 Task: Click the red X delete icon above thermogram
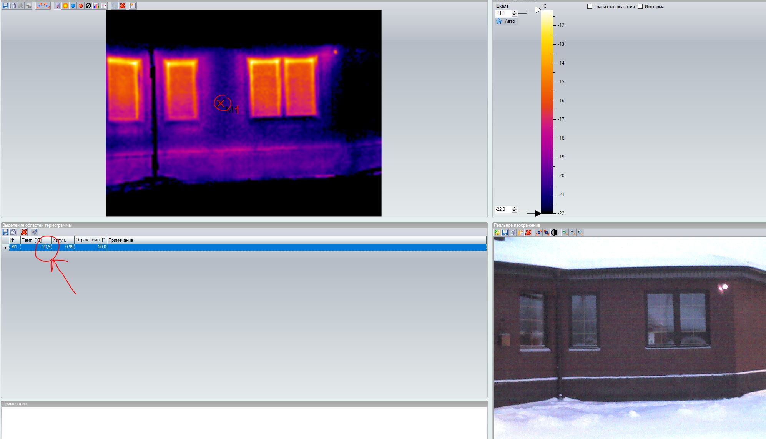pos(122,6)
